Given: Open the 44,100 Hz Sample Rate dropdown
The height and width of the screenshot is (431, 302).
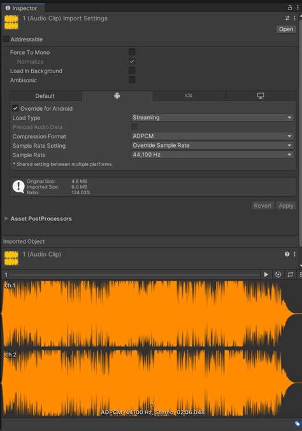Looking at the screenshot, I should [212, 155].
